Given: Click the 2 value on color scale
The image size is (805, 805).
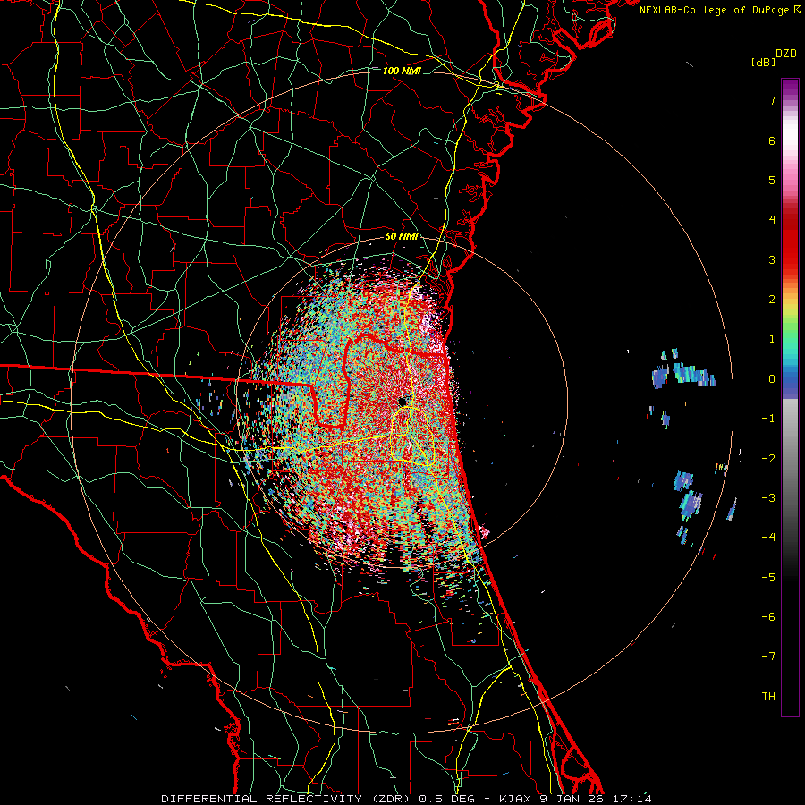Looking at the screenshot, I should click(x=772, y=300).
